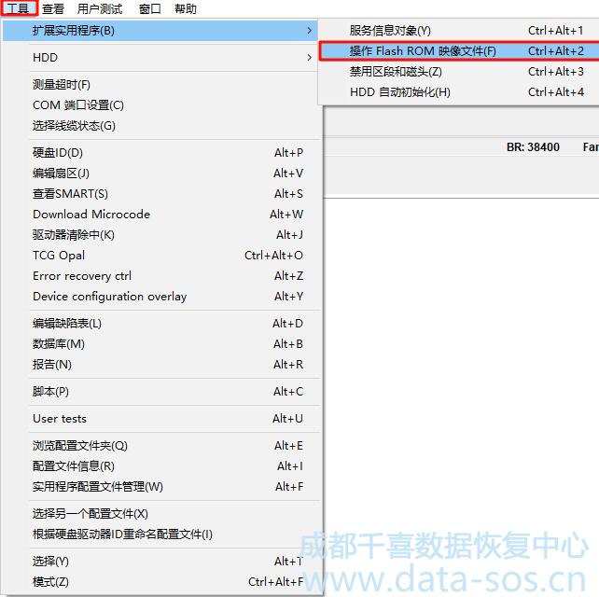Choose 服务信息对象(Y) from submenu

pos(390,31)
